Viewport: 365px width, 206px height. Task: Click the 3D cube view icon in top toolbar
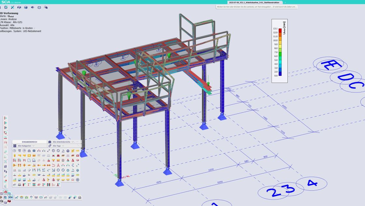click(26, 8)
